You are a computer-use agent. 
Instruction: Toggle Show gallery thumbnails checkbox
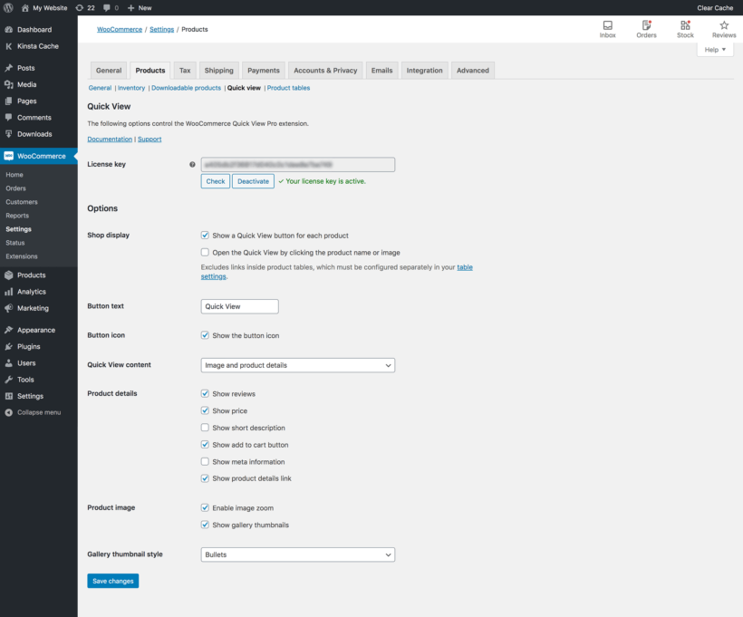tap(205, 525)
